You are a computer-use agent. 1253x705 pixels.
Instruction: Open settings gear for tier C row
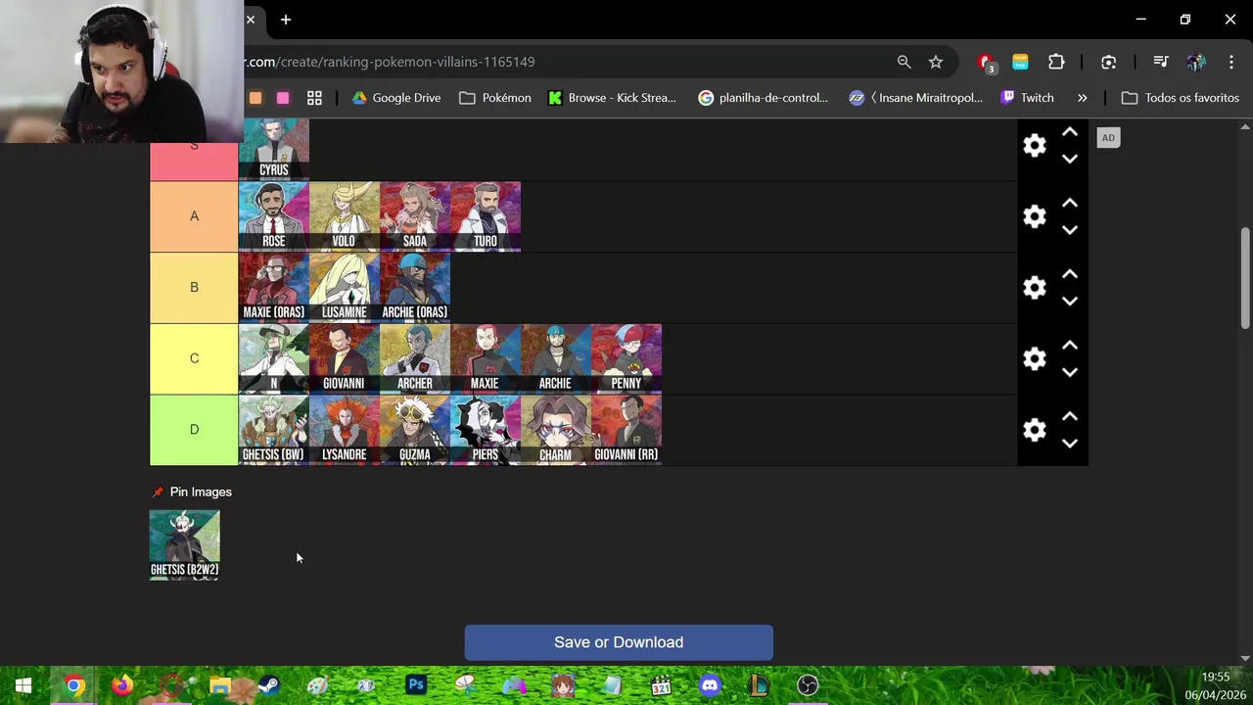tap(1035, 358)
